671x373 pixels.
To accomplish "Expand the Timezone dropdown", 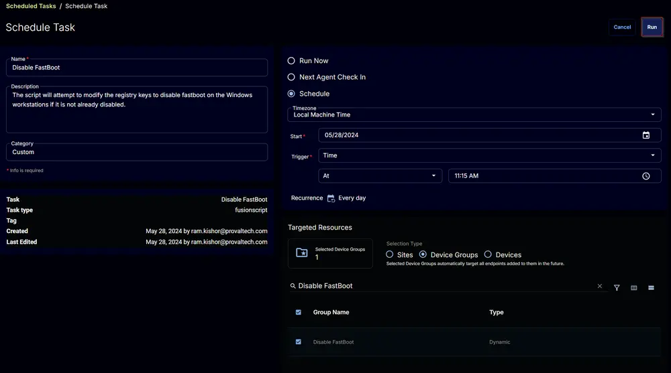I will point(474,115).
